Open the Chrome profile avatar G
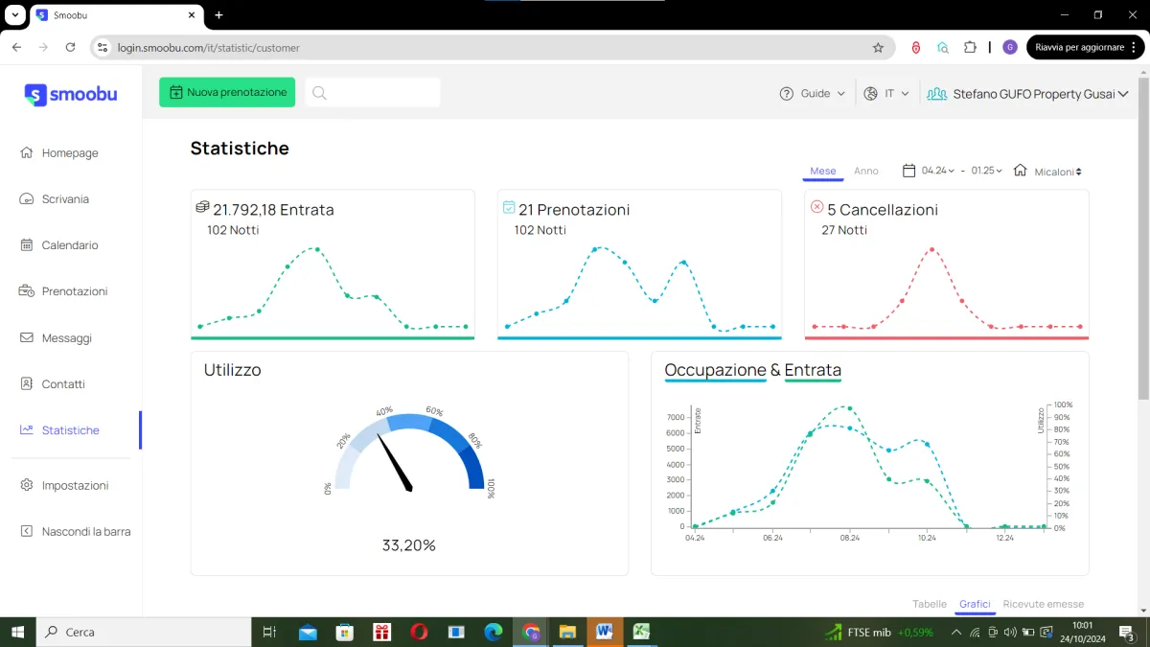 pos(1010,47)
